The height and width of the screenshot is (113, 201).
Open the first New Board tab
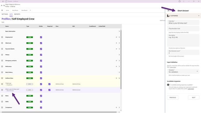[x=15, y=11]
